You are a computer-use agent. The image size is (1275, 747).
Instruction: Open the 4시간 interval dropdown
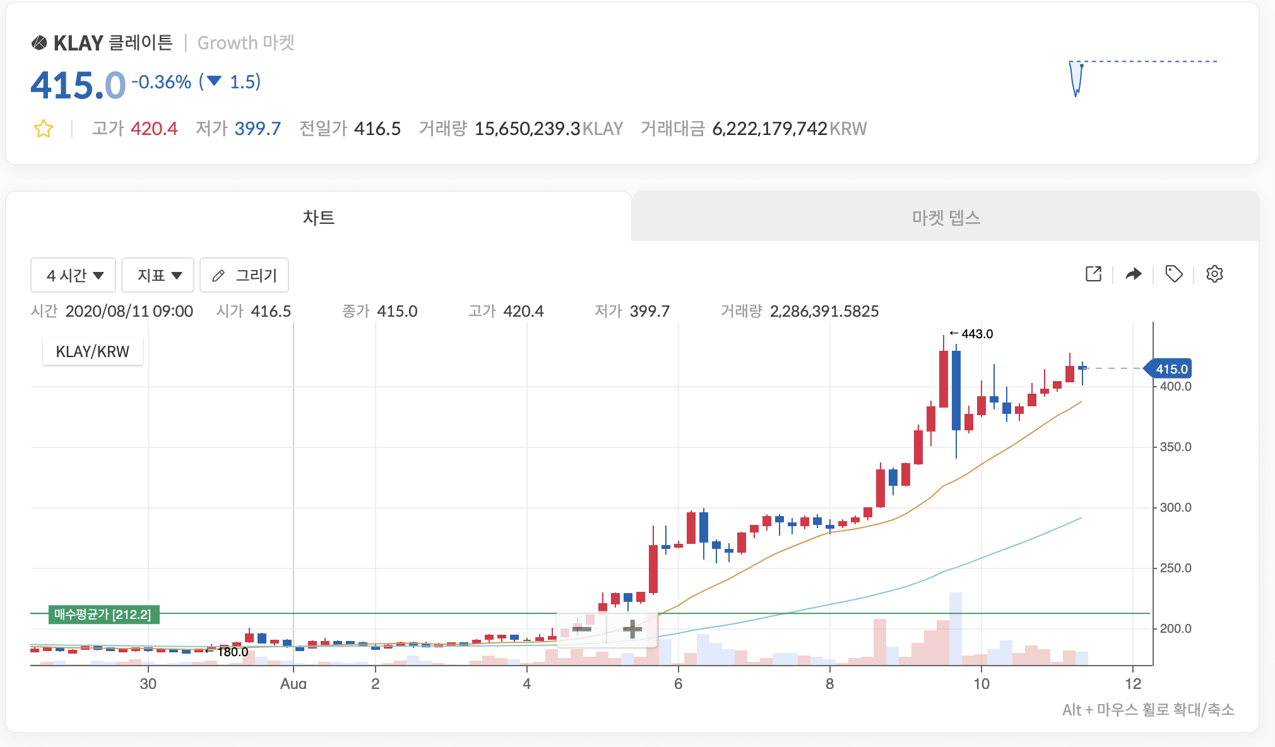(73, 276)
